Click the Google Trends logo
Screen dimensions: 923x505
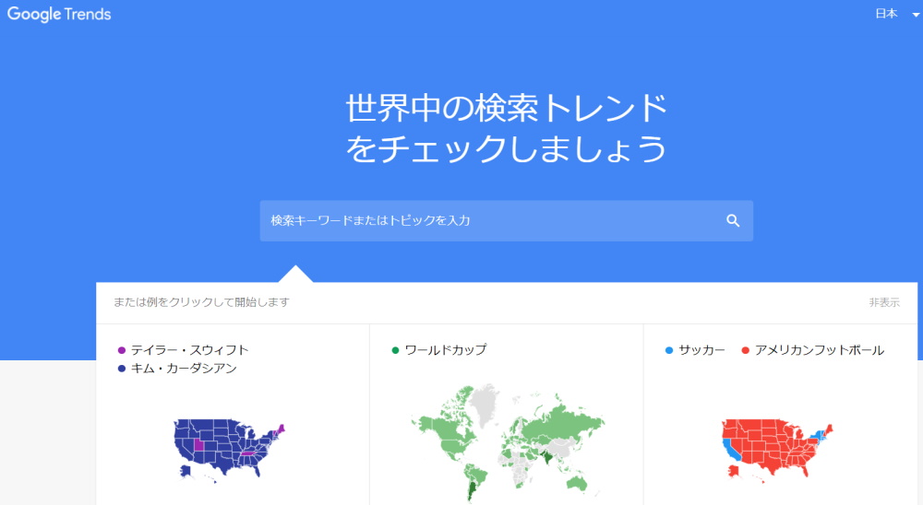[x=59, y=14]
